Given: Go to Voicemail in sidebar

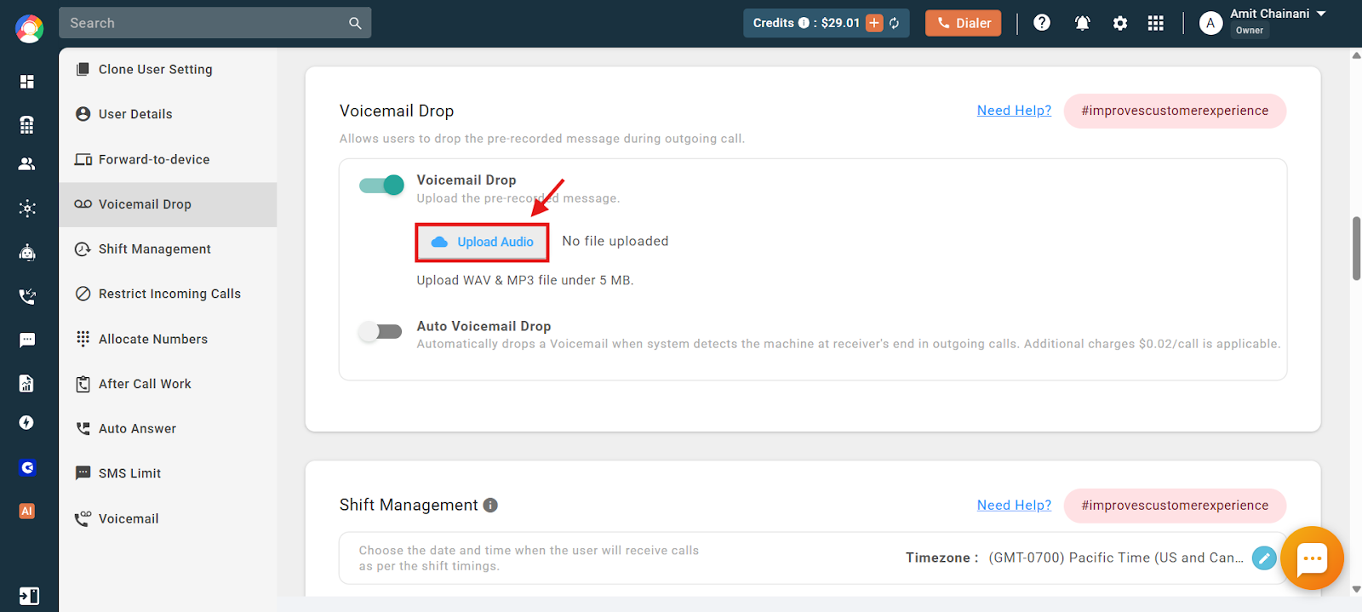Looking at the screenshot, I should coord(168,518).
